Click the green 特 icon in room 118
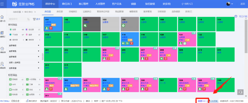248x103 pixels. coord(127,43)
